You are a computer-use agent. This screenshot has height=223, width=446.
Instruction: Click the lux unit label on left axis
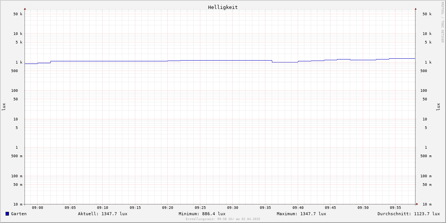(4, 107)
